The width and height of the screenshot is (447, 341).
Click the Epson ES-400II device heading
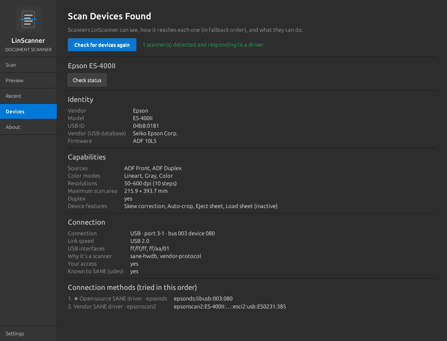click(92, 66)
